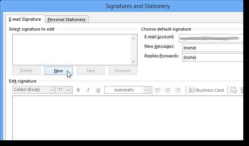Screen dimensions: 249x146
Task: Switch to the Personal Stationery tab
Action: [x=67, y=19]
